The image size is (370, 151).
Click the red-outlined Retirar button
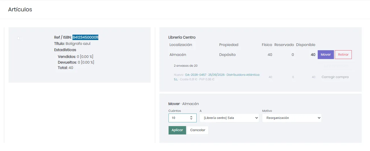[x=343, y=54]
